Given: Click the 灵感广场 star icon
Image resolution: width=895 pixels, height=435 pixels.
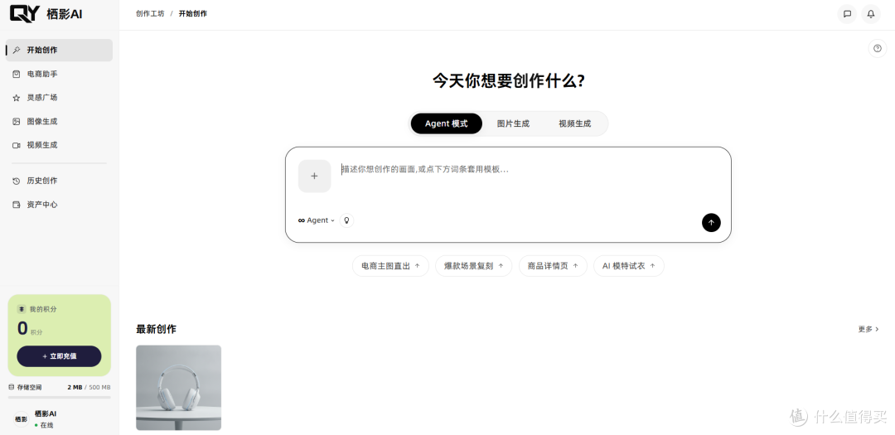Looking at the screenshot, I should click(17, 98).
